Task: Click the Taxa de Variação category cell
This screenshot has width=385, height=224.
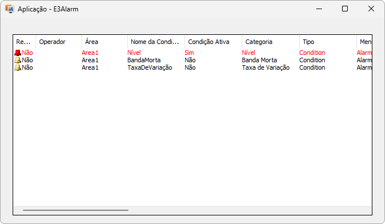Action: click(x=266, y=67)
